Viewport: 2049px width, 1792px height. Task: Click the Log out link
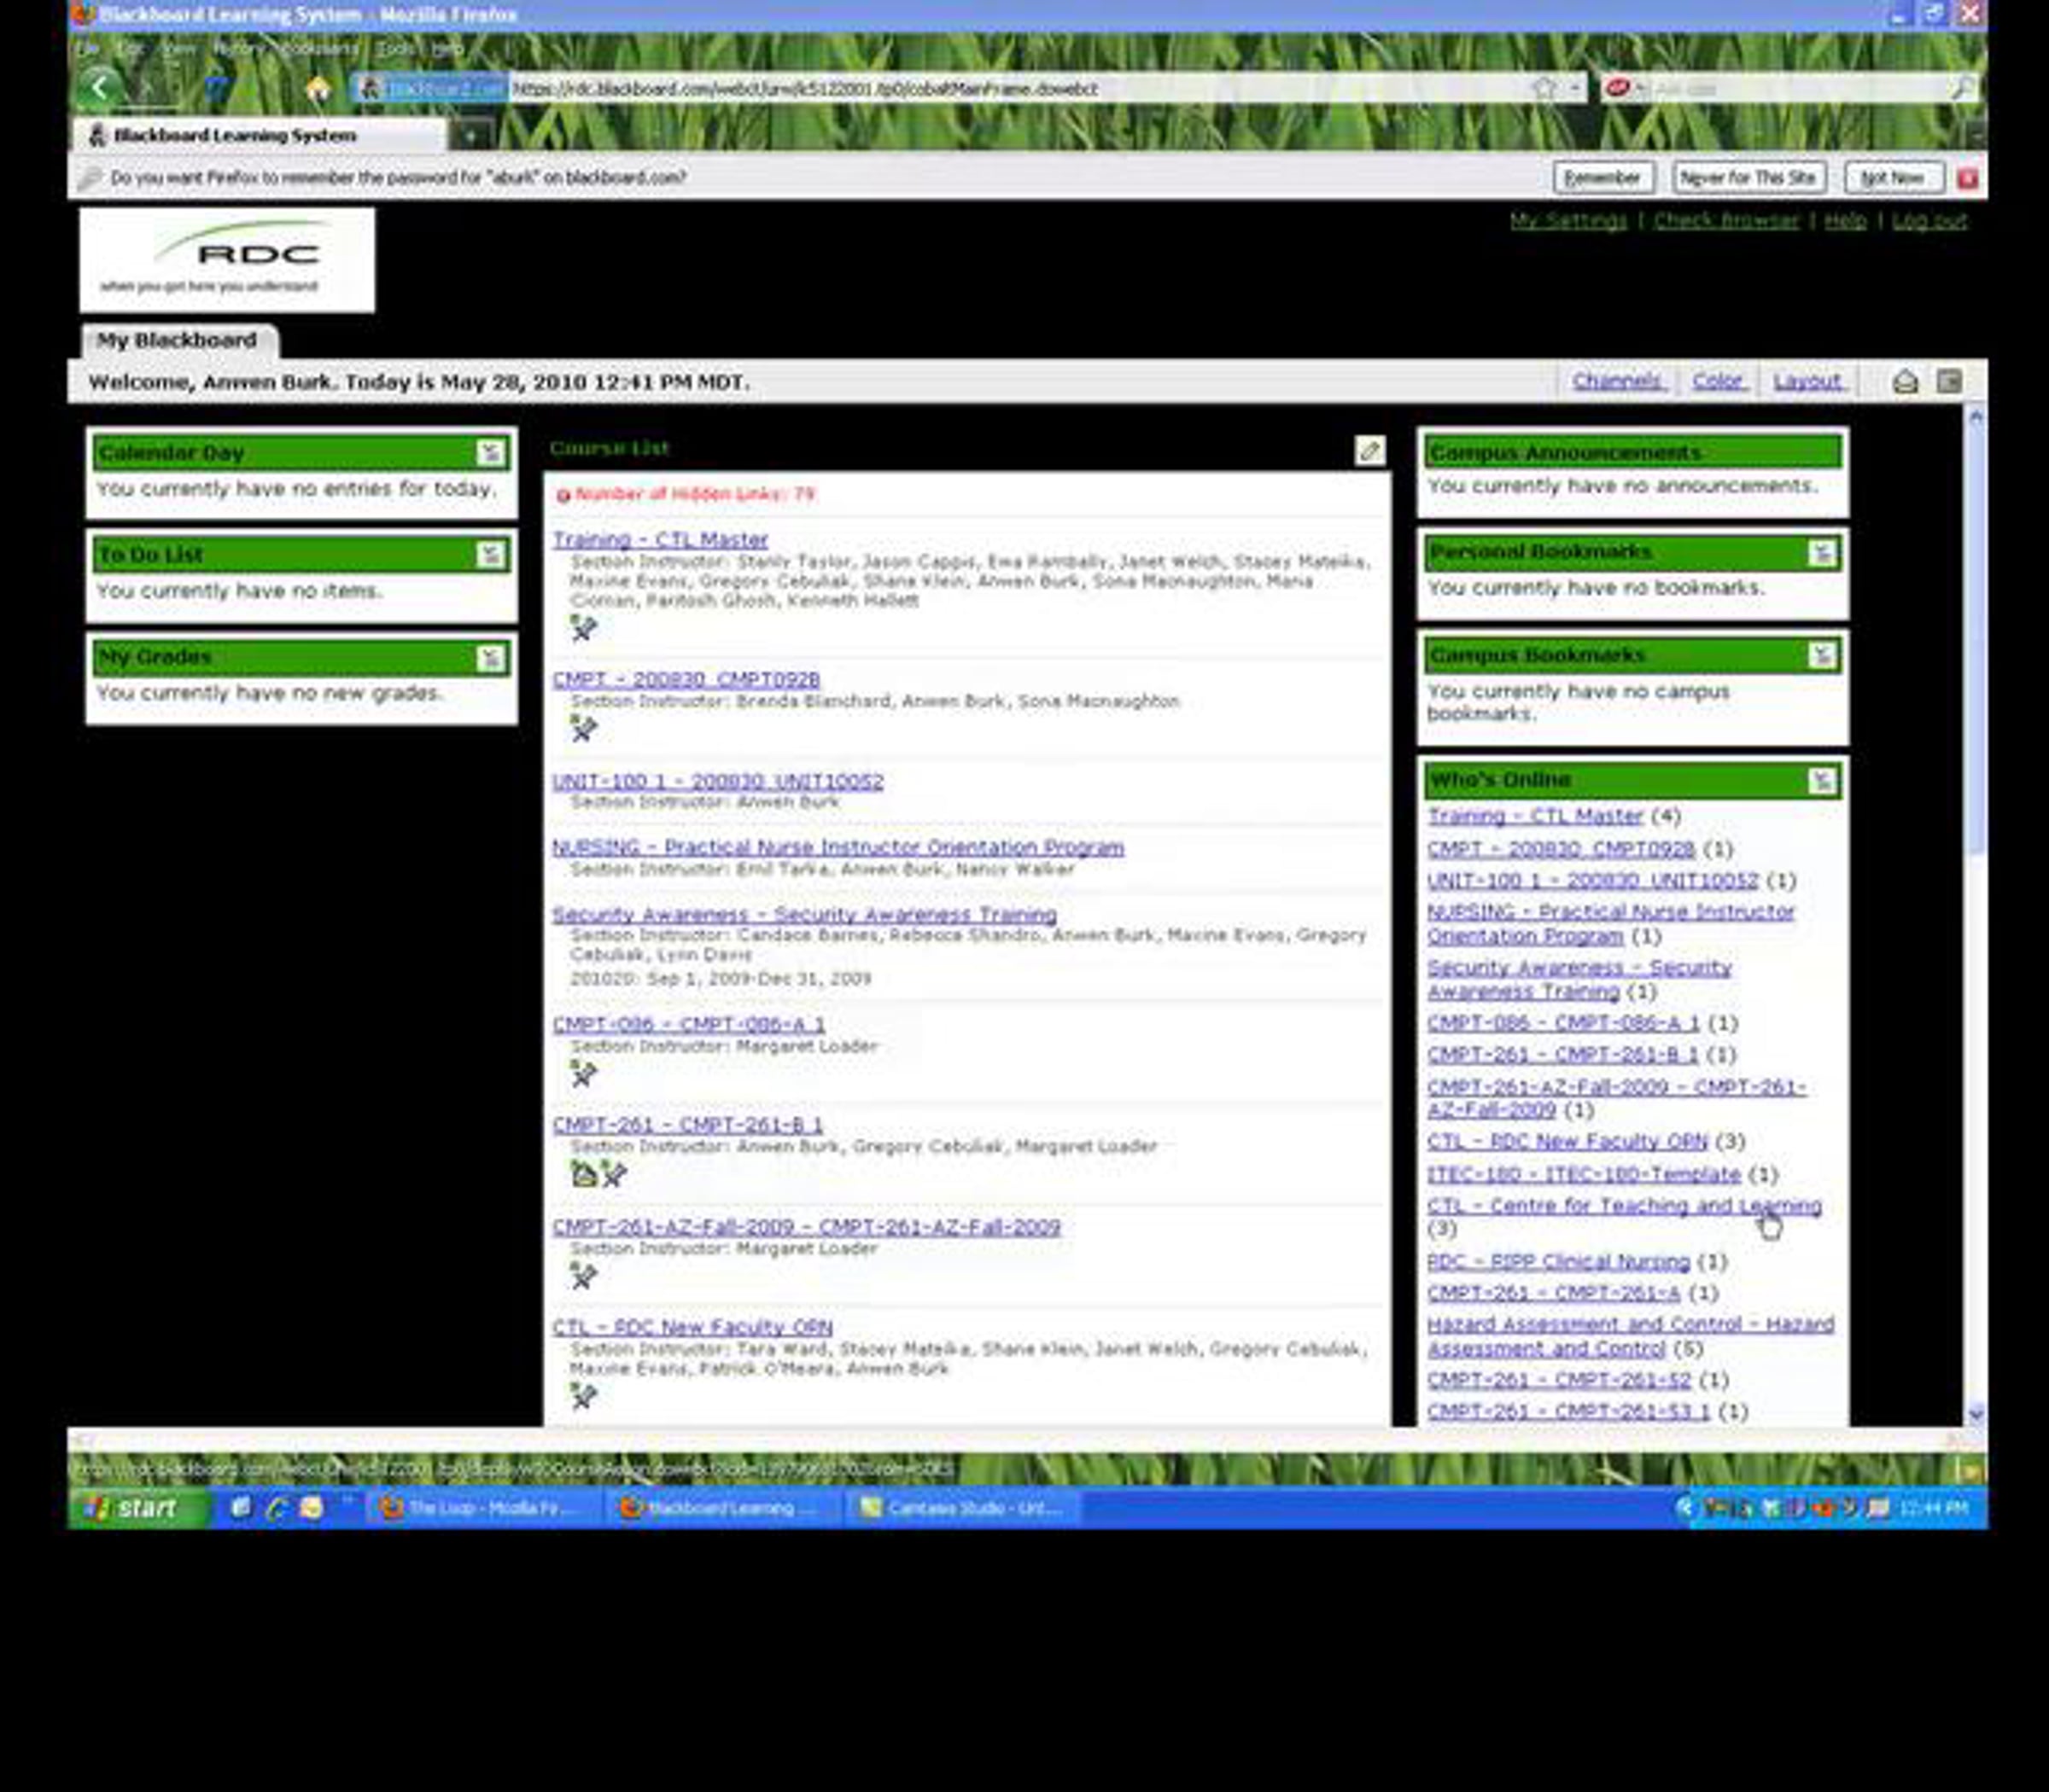[1929, 221]
